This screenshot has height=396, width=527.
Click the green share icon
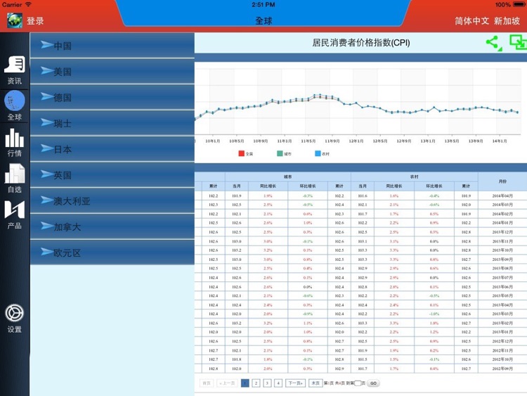click(494, 43)
